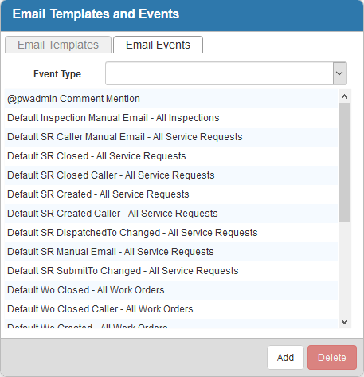Select @pwadmin Comment Mention event
This screenshot has width=364, height=377.
pos(171,99)
